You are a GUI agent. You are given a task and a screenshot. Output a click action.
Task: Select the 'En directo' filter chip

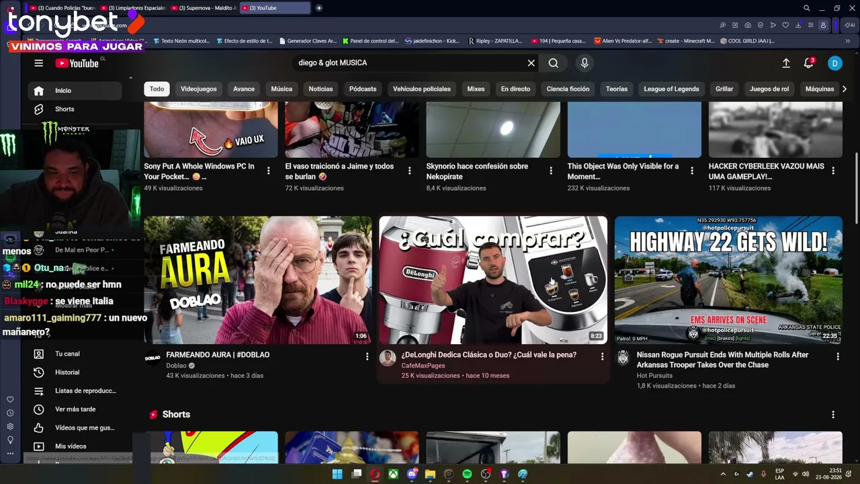tap(515, 89)
